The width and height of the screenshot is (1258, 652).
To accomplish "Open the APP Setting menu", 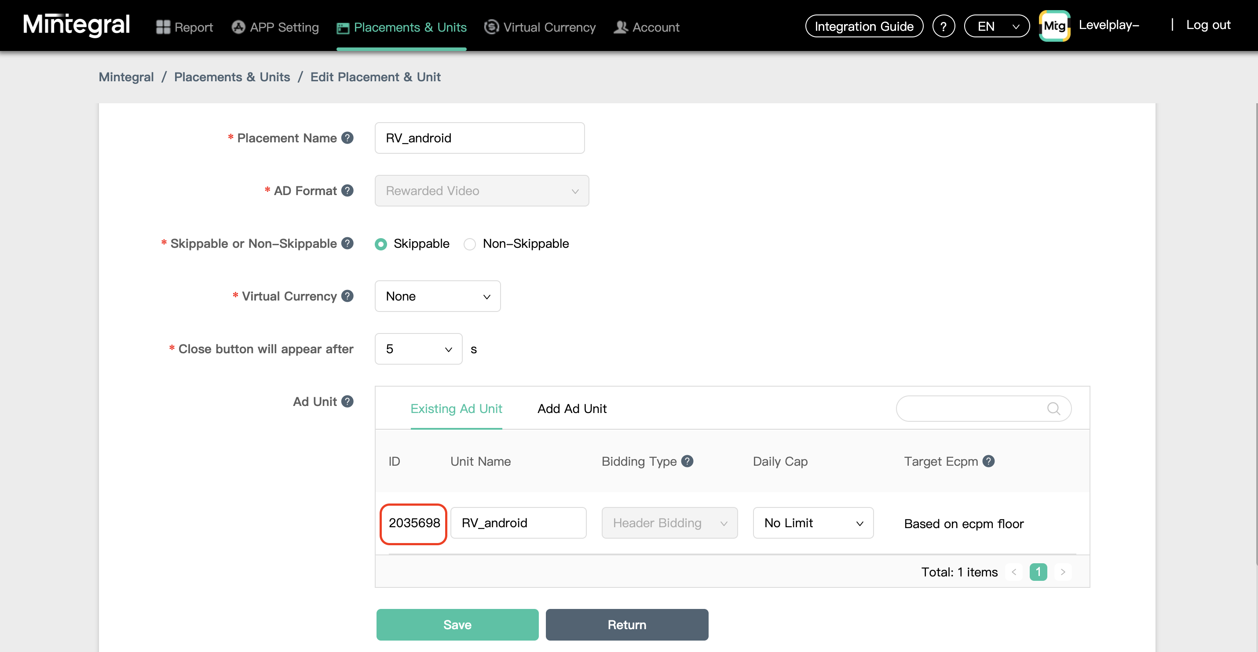I will (x=275, y=27).
